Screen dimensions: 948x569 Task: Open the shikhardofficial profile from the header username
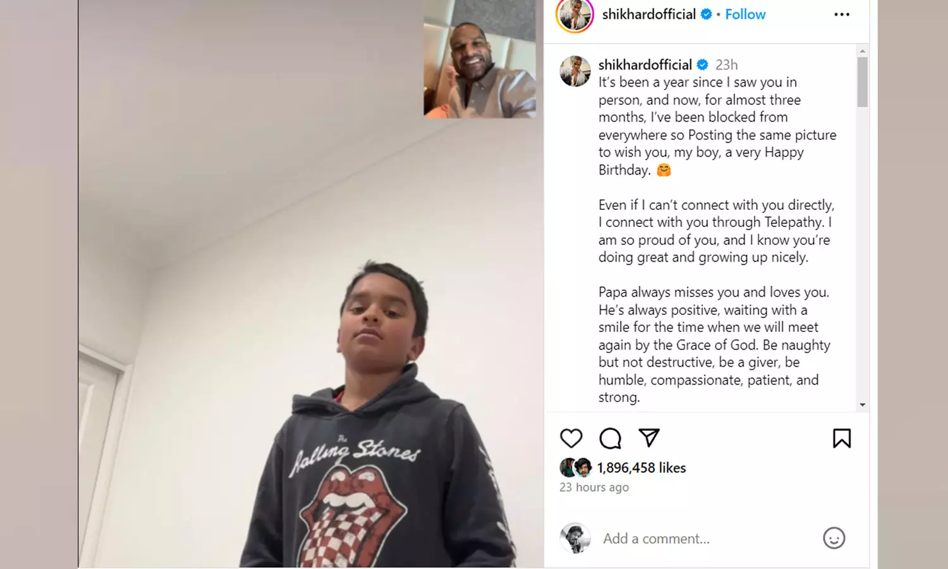click(648, 14)
